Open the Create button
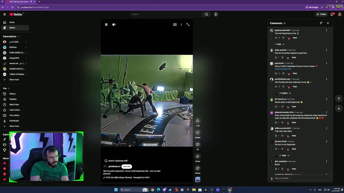Screen dimensions: 344x193 click(321, 14)
